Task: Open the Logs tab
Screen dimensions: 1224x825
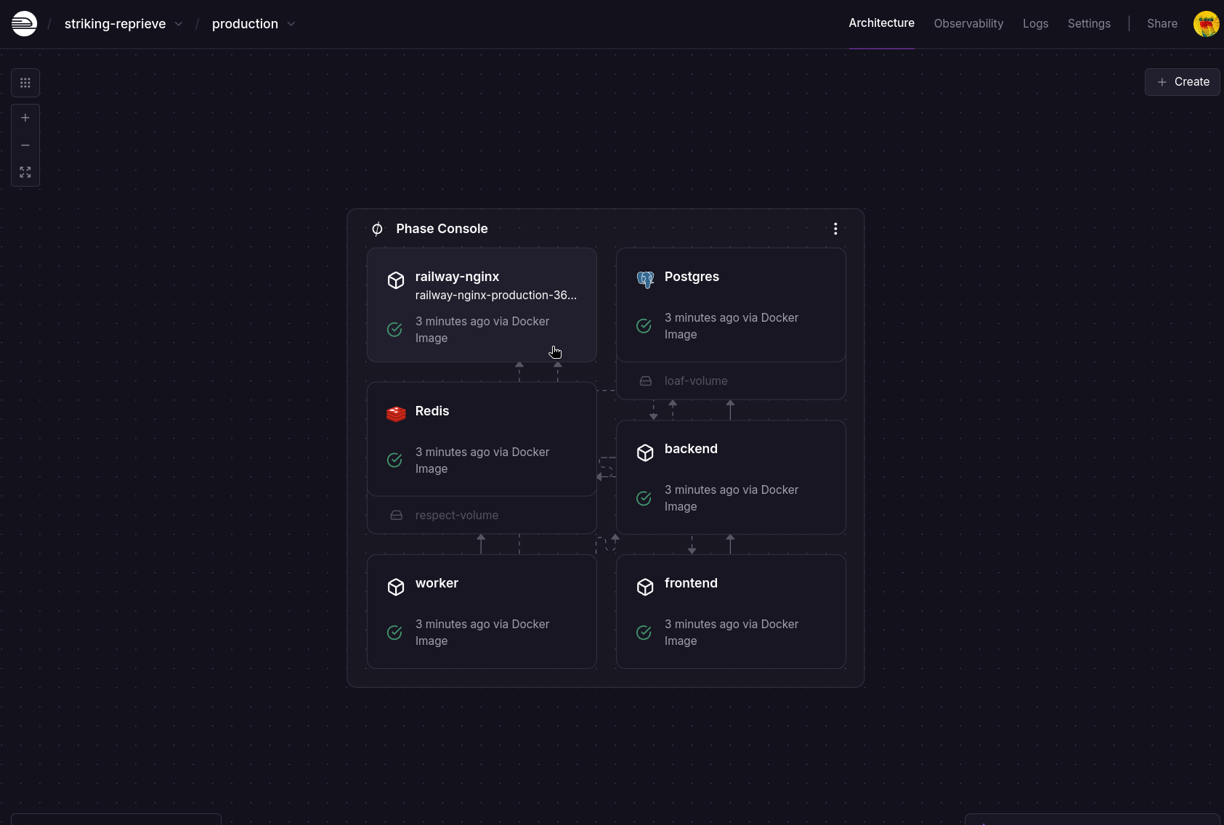Action: 1035,24
